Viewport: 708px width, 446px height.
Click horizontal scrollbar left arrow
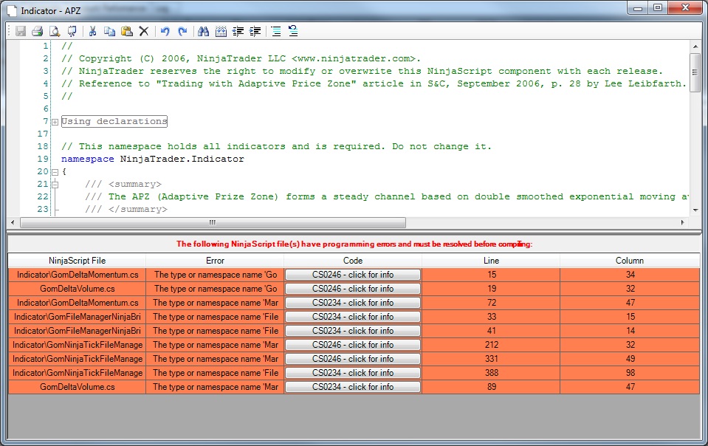[x=13, y=222]
